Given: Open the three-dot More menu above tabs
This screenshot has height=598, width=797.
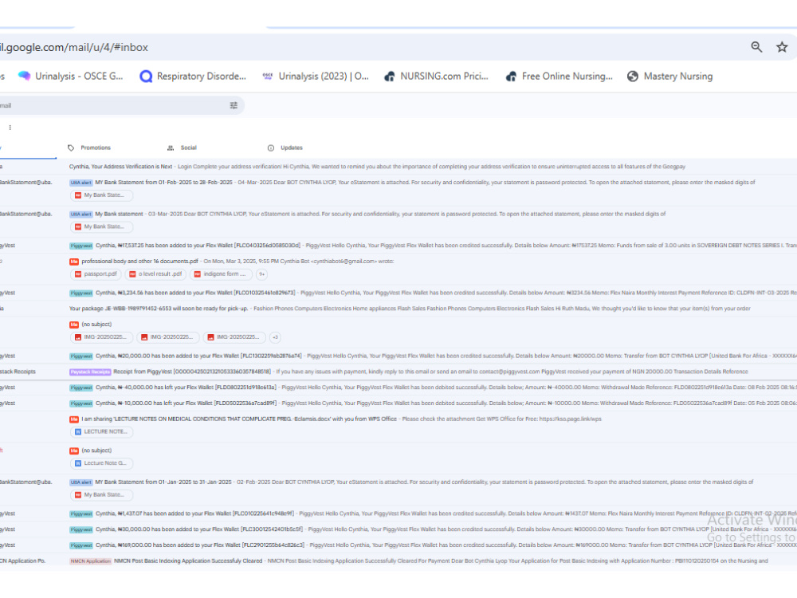Looking at the screenshot, I should 10,128.
